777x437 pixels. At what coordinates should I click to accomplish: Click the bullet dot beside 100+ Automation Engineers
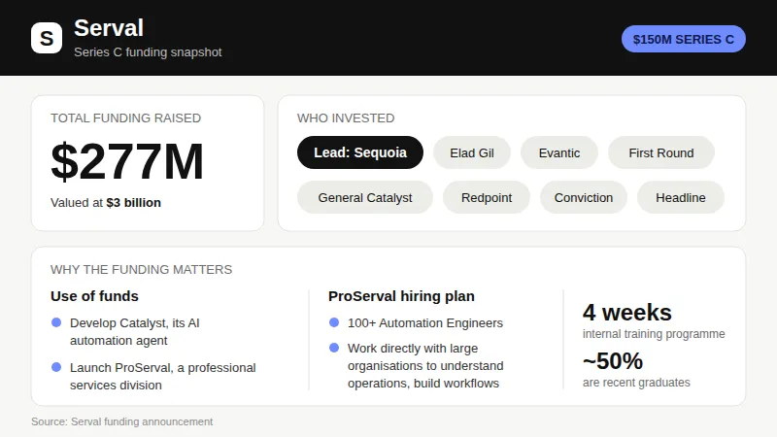(x=334, y=322)
